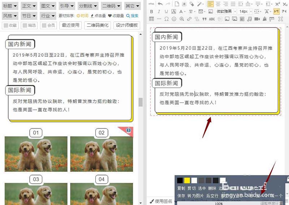Toggle right-to-left text direction

[284, 12]
